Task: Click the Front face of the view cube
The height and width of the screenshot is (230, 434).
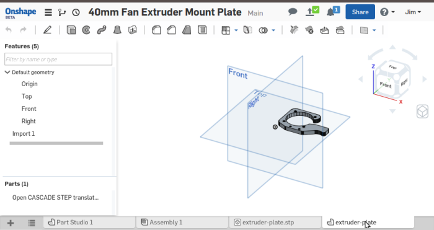Action: 386,86
